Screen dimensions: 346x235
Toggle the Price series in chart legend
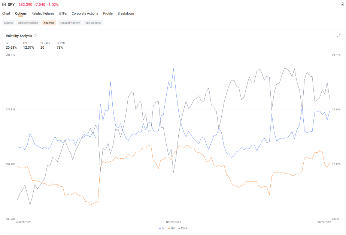(183, 228)
